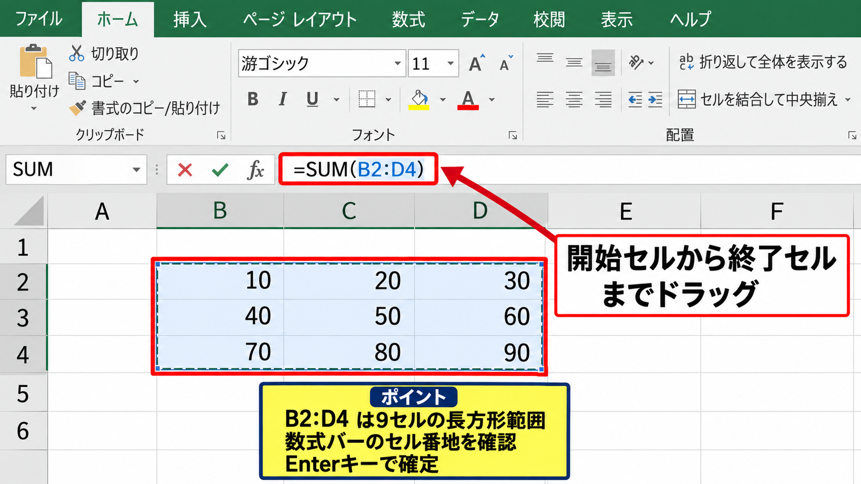Toggle bottom align button
861x484 pixels.
click(603, 63)
